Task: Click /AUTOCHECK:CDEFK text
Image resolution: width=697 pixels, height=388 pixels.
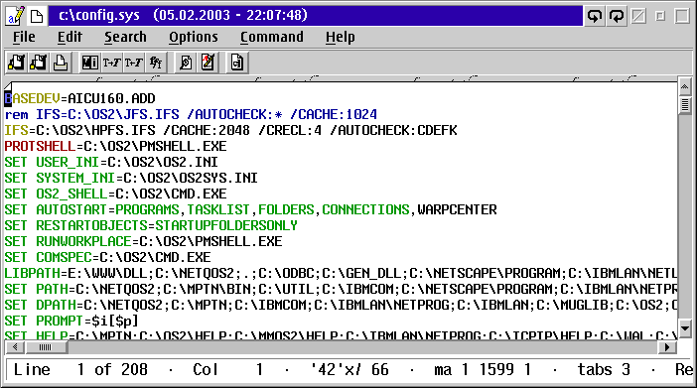Action: [393, 131]
